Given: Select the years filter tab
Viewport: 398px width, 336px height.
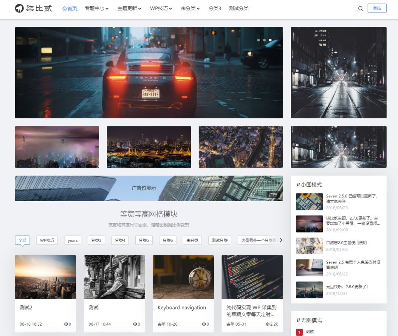Looking at the screenshot, I should tap(73, 240).
